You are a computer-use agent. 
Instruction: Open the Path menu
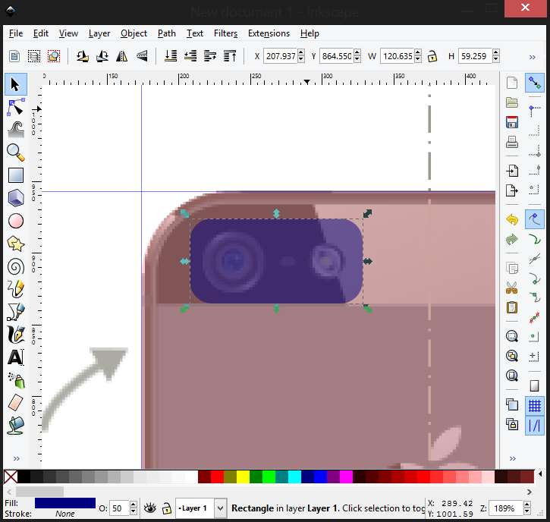point(167,33)
